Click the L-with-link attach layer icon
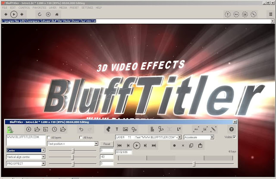Screen dimensions: 276x179 coord(161,129)
